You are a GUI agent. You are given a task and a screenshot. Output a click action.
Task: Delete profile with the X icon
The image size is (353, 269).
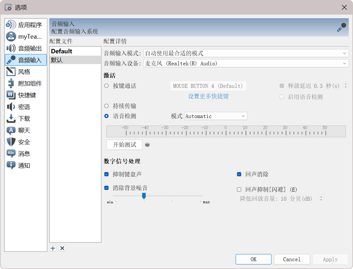(x=63, y=248)
